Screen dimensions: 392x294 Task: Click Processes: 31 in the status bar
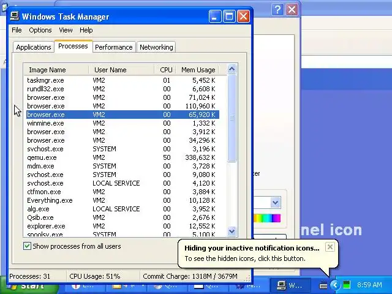tap(30, 276)
